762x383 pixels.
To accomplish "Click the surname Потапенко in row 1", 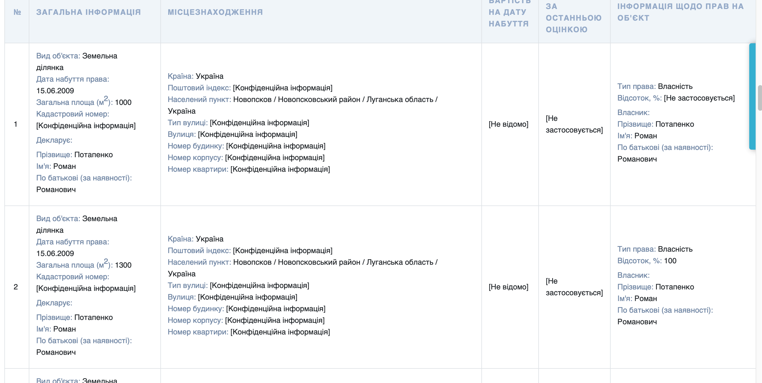I will tap(94, 155).
